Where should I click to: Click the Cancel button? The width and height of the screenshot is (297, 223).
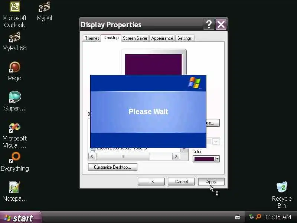(181, 182)
